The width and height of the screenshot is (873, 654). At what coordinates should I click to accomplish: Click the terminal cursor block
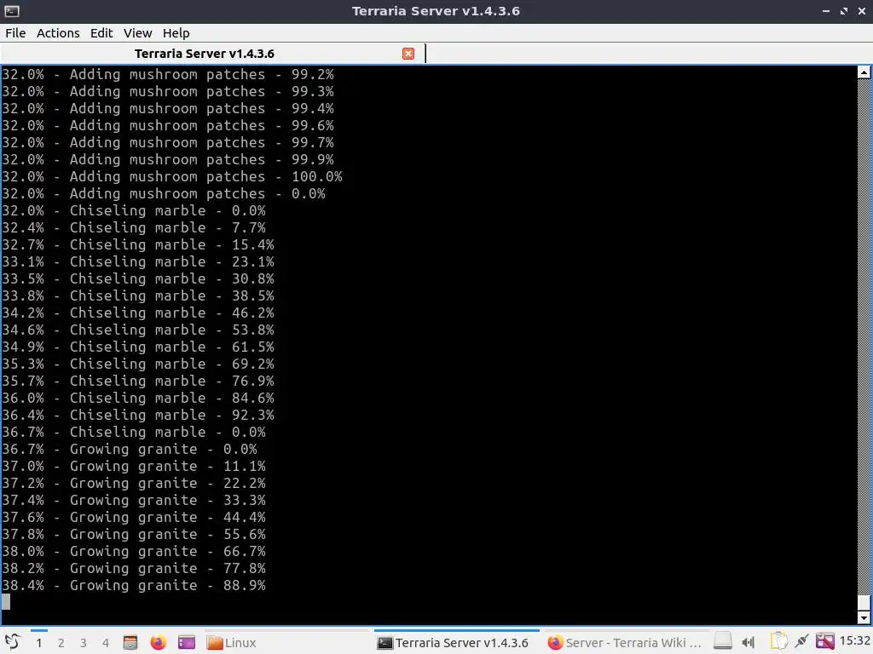tap(6, 602)
